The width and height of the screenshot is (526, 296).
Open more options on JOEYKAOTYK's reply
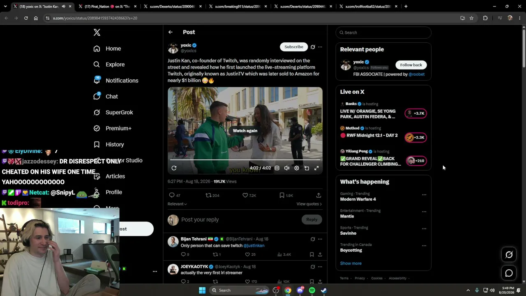[x=320, y=267]
